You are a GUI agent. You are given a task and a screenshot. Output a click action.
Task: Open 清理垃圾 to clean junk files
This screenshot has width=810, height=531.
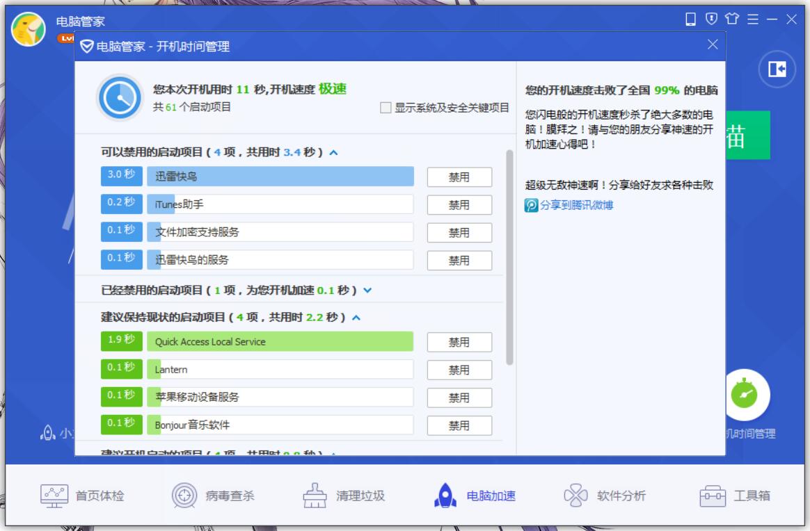coord(338,496)
